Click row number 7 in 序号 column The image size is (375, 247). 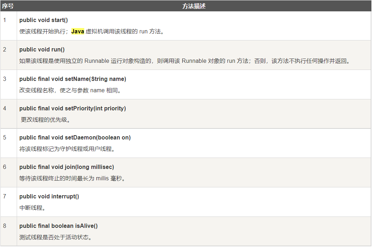(5, 196)
